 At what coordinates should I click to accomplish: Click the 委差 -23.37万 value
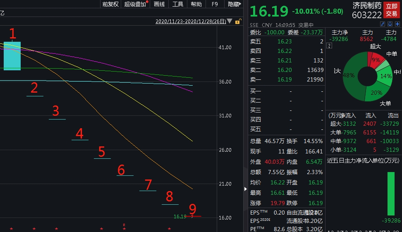click(x=312, y=32)
